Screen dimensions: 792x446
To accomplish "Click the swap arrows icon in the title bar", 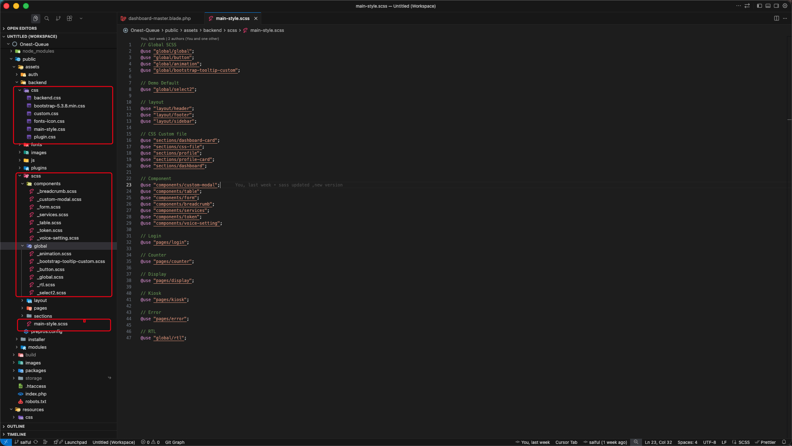I will click(x=747, y=6).
